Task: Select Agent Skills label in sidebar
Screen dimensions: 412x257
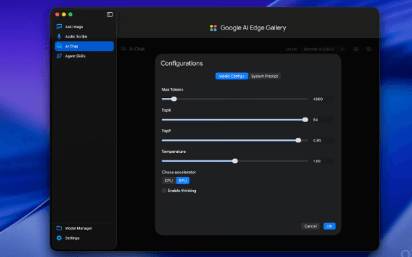Action: pyautogui.click(x=75, y=56)
